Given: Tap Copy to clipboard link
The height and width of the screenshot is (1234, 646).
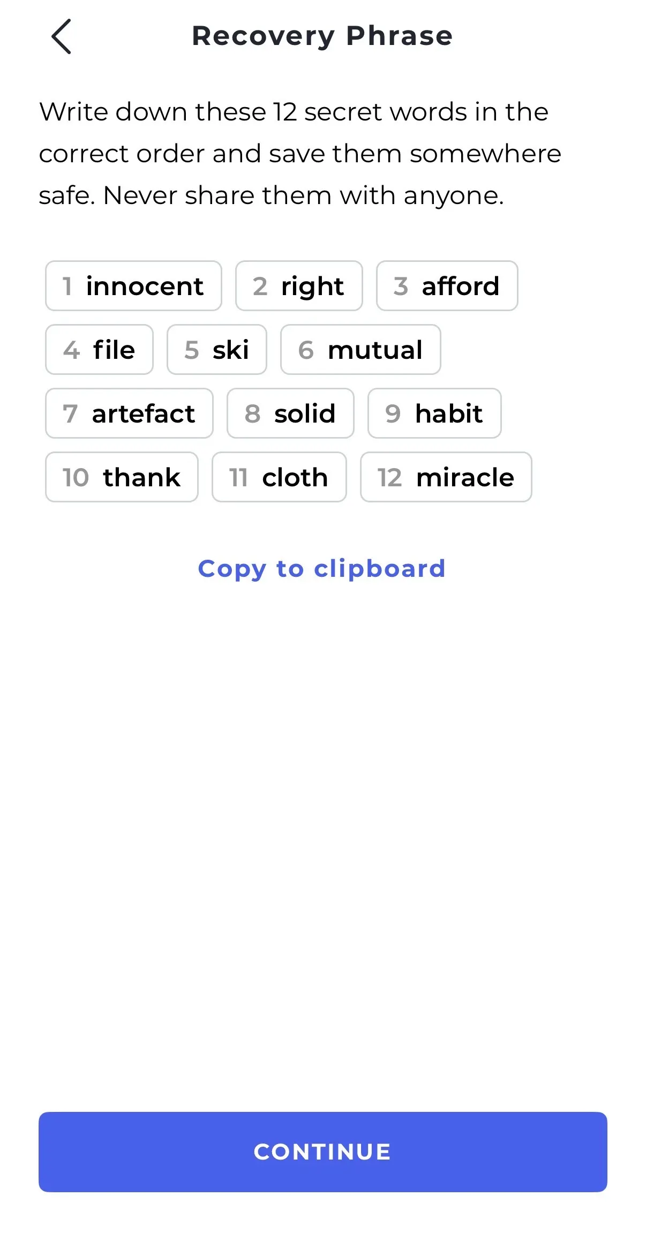Looking at the screenshot, I should tap(321, 568).
